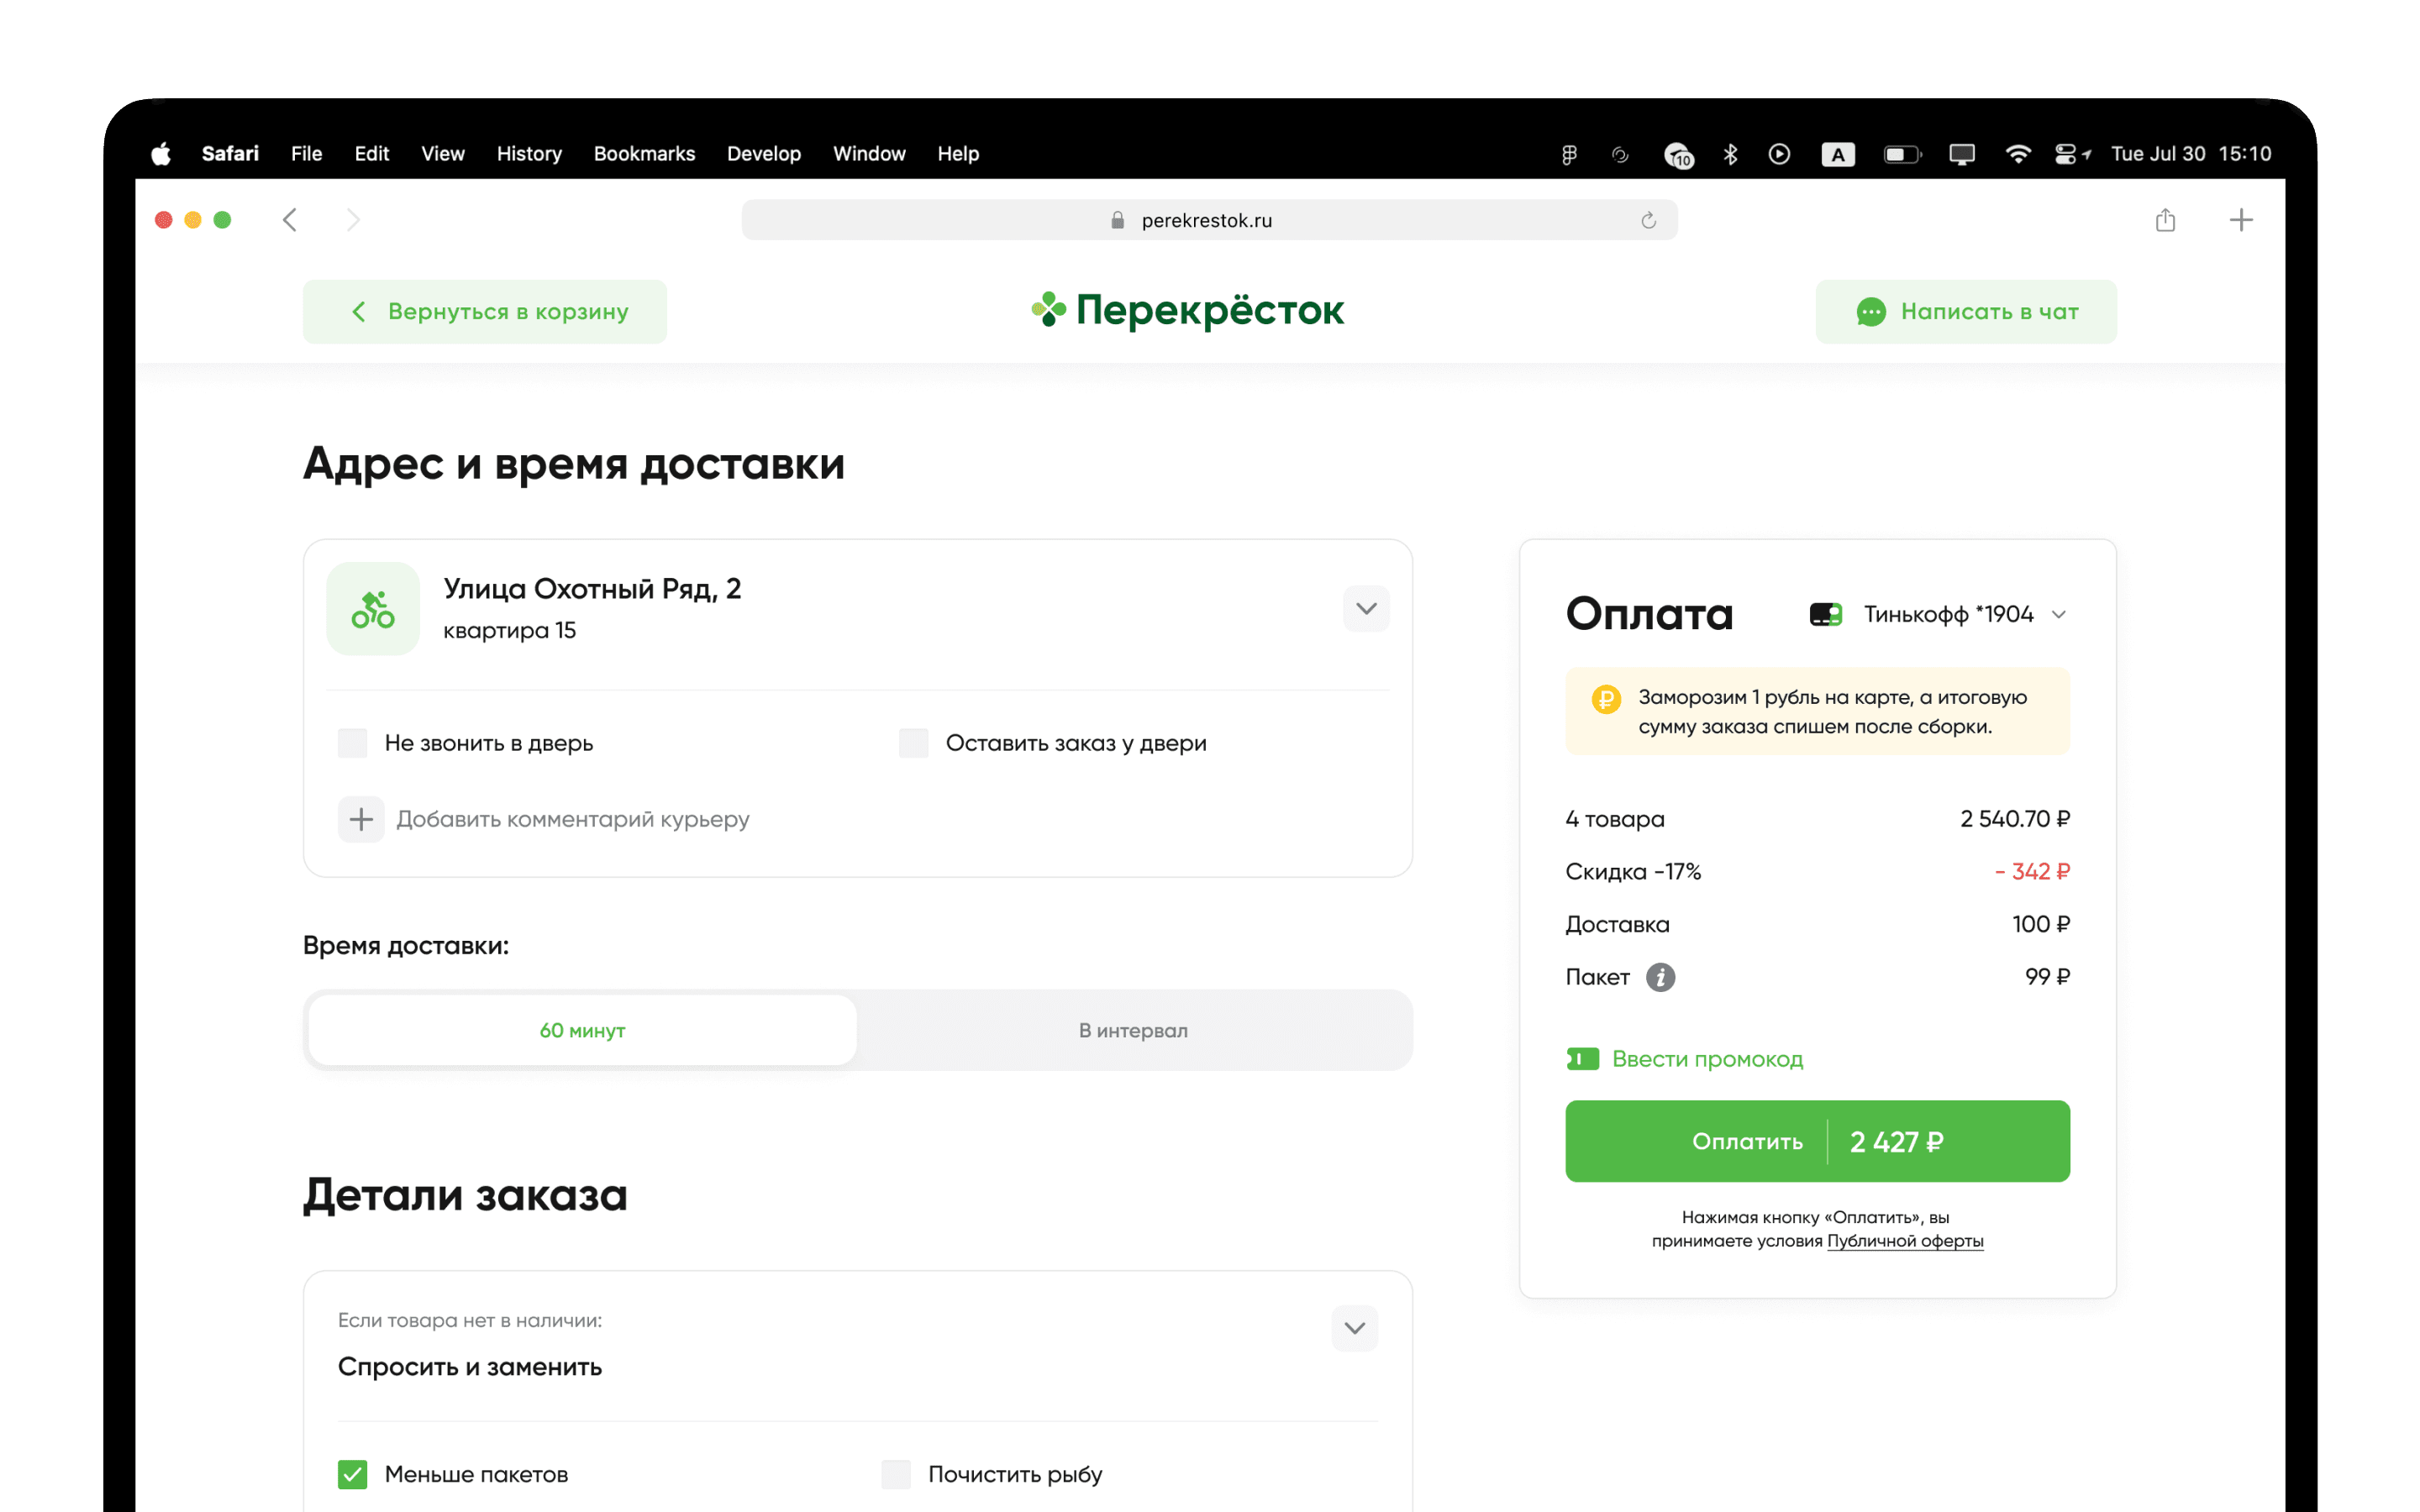
Task: Click the '− 342 ₽' discount value
Action: (x=2032, y=872)
